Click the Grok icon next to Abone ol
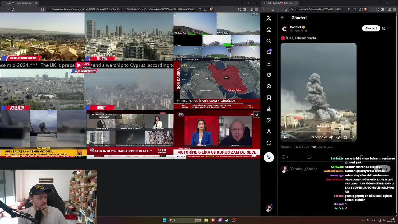This screenshot has width=398, height=224. pyautogui.click(x=383, y=28)
